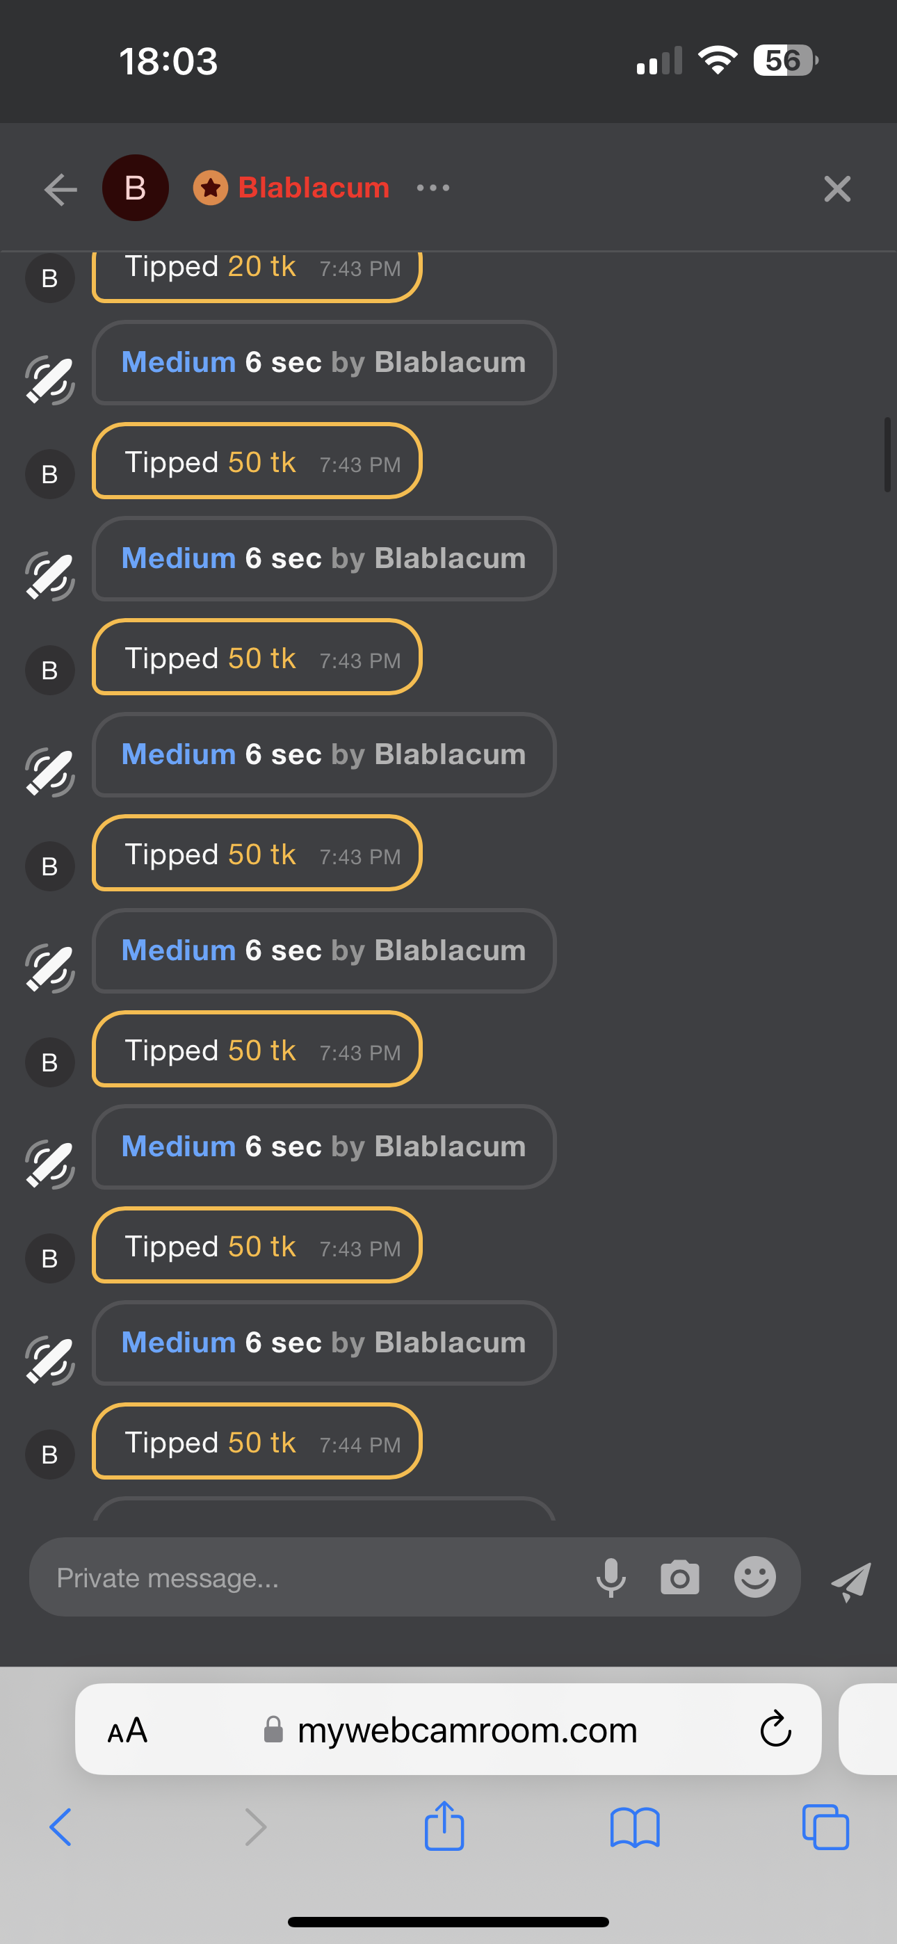This screenshot has height=1944, width=897.
Task: Tap the Tipped 20 tk message bubble
Action: (257, 272)
